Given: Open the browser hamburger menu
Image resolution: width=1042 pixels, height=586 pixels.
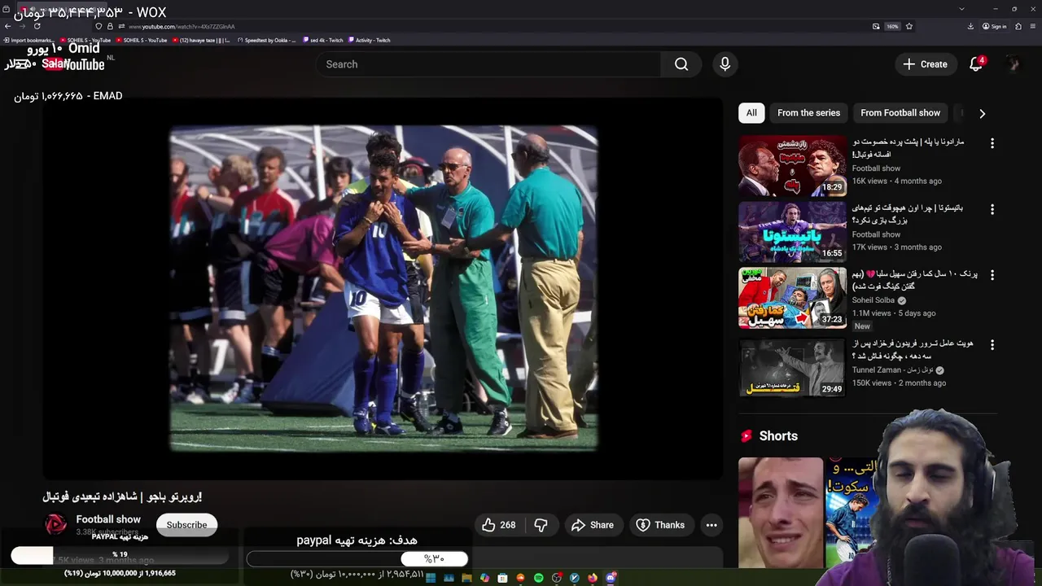Looking at the screenshot, I should click(x=1032, y=26).
